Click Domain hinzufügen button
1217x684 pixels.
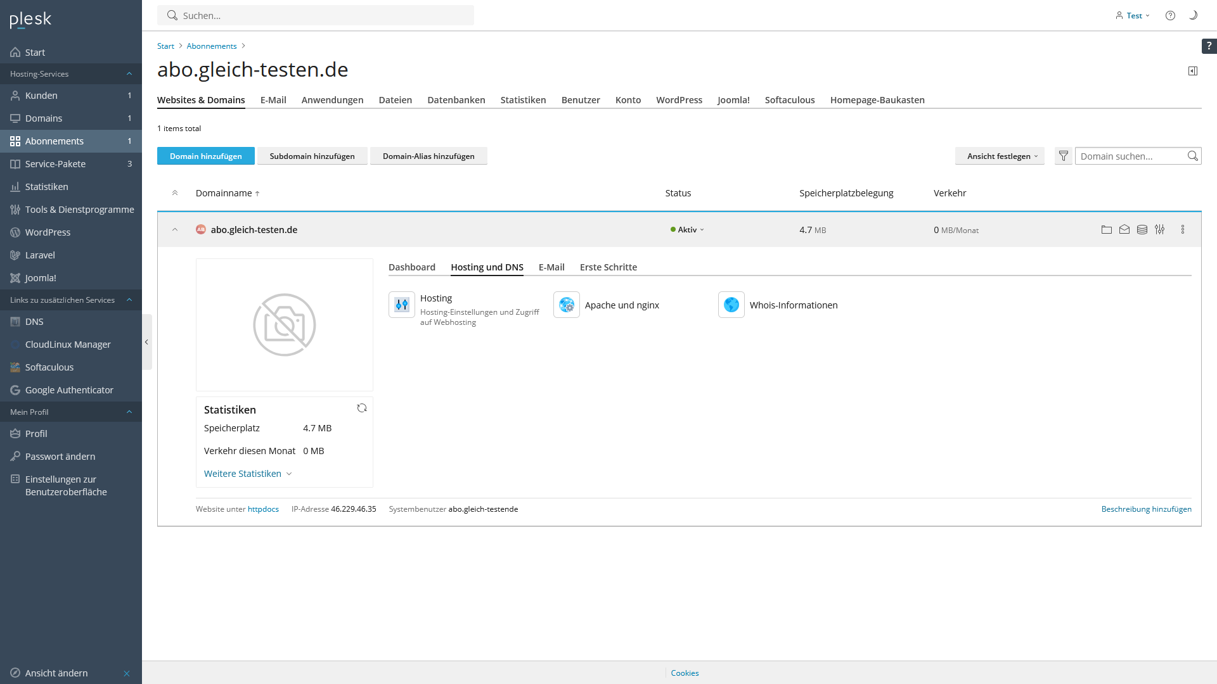coord(205,156)
